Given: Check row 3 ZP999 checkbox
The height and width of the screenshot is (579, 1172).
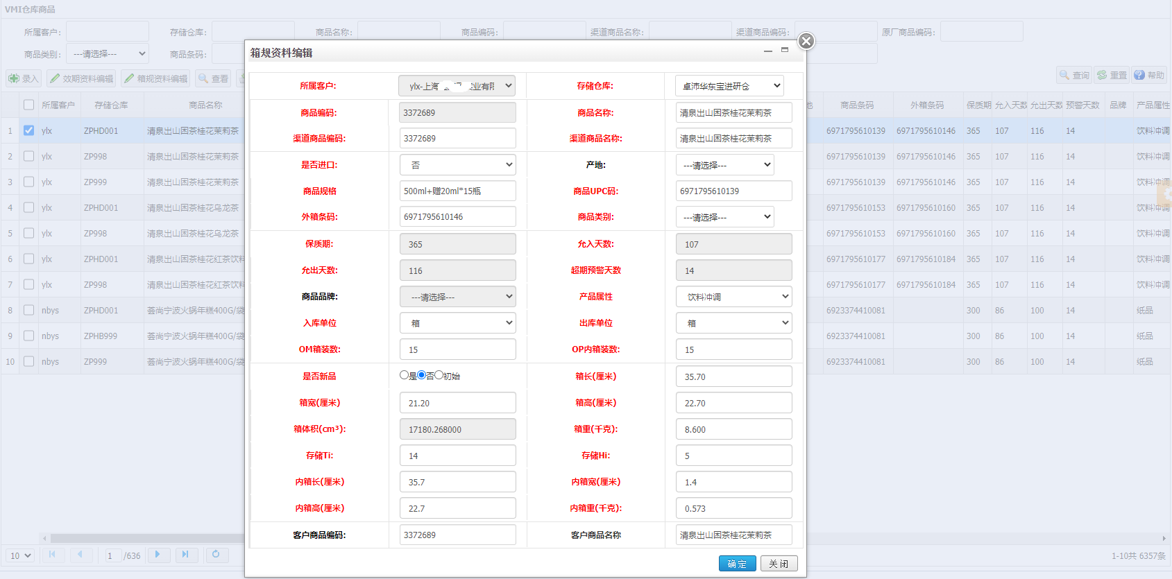Looking at the screenshot, I should point(28,182).
